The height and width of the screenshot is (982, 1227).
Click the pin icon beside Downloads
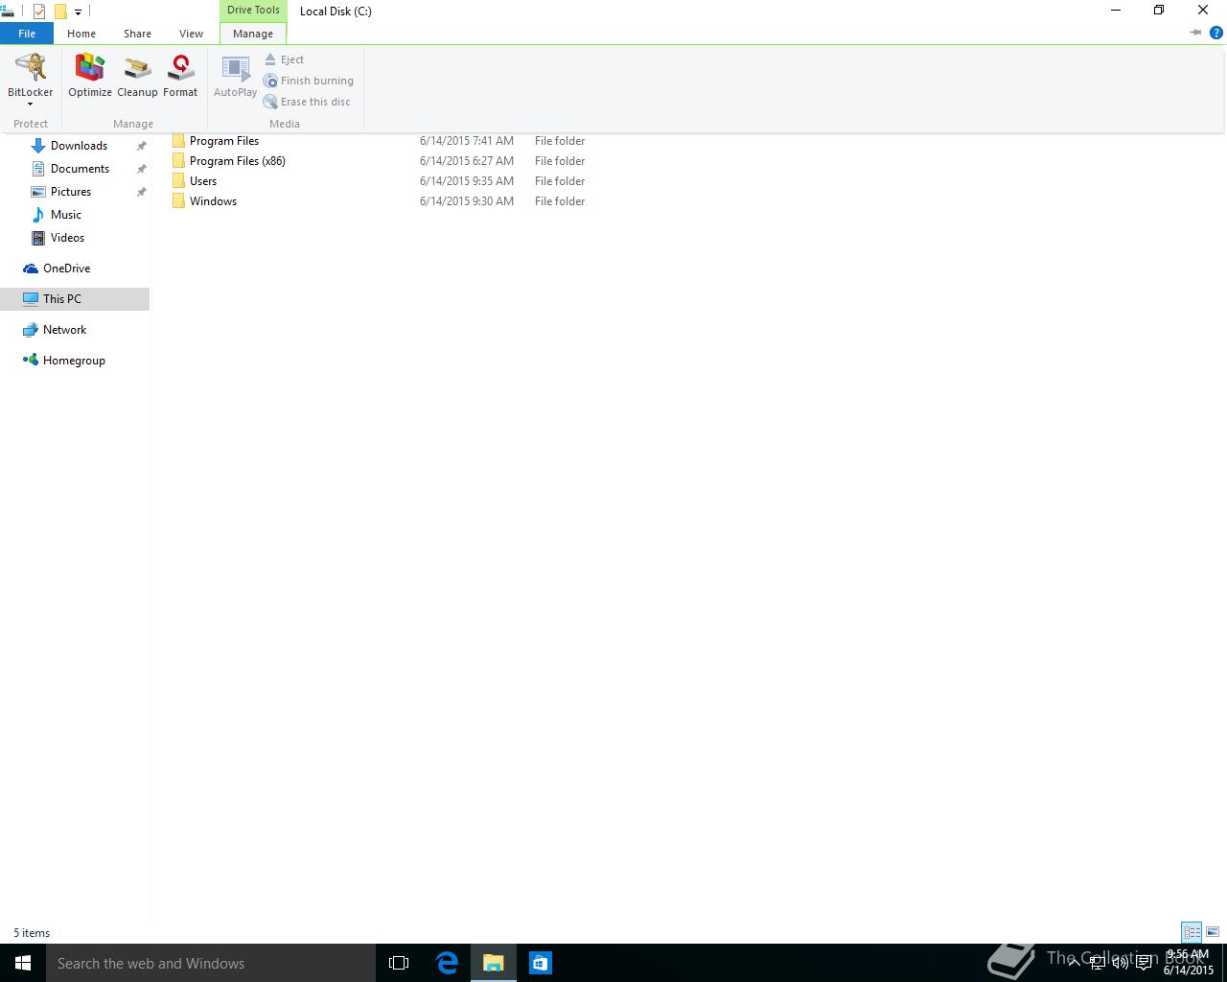click(x=142, y=146)
